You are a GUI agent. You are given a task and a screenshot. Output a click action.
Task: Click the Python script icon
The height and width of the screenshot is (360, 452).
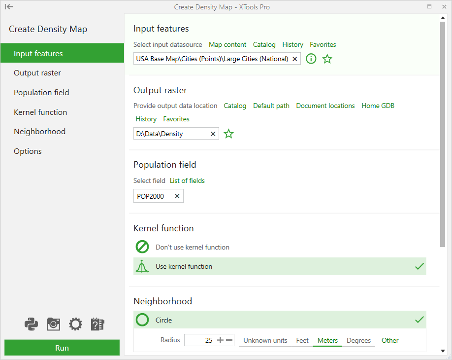click(31, 324)
